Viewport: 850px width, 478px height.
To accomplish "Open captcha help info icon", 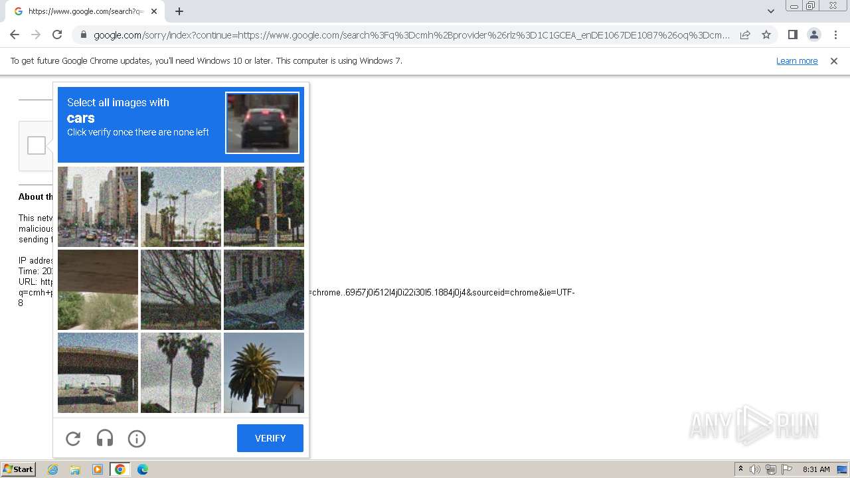I will point(137,438).
